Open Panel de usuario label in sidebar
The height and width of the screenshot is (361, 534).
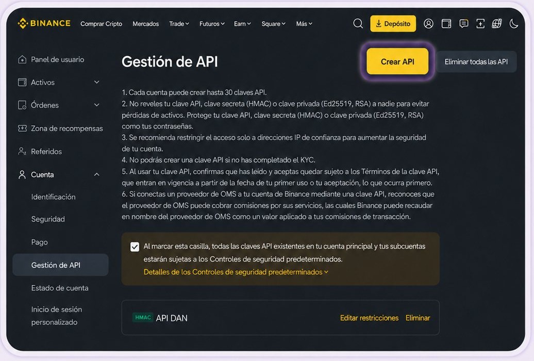pos(57,59)
